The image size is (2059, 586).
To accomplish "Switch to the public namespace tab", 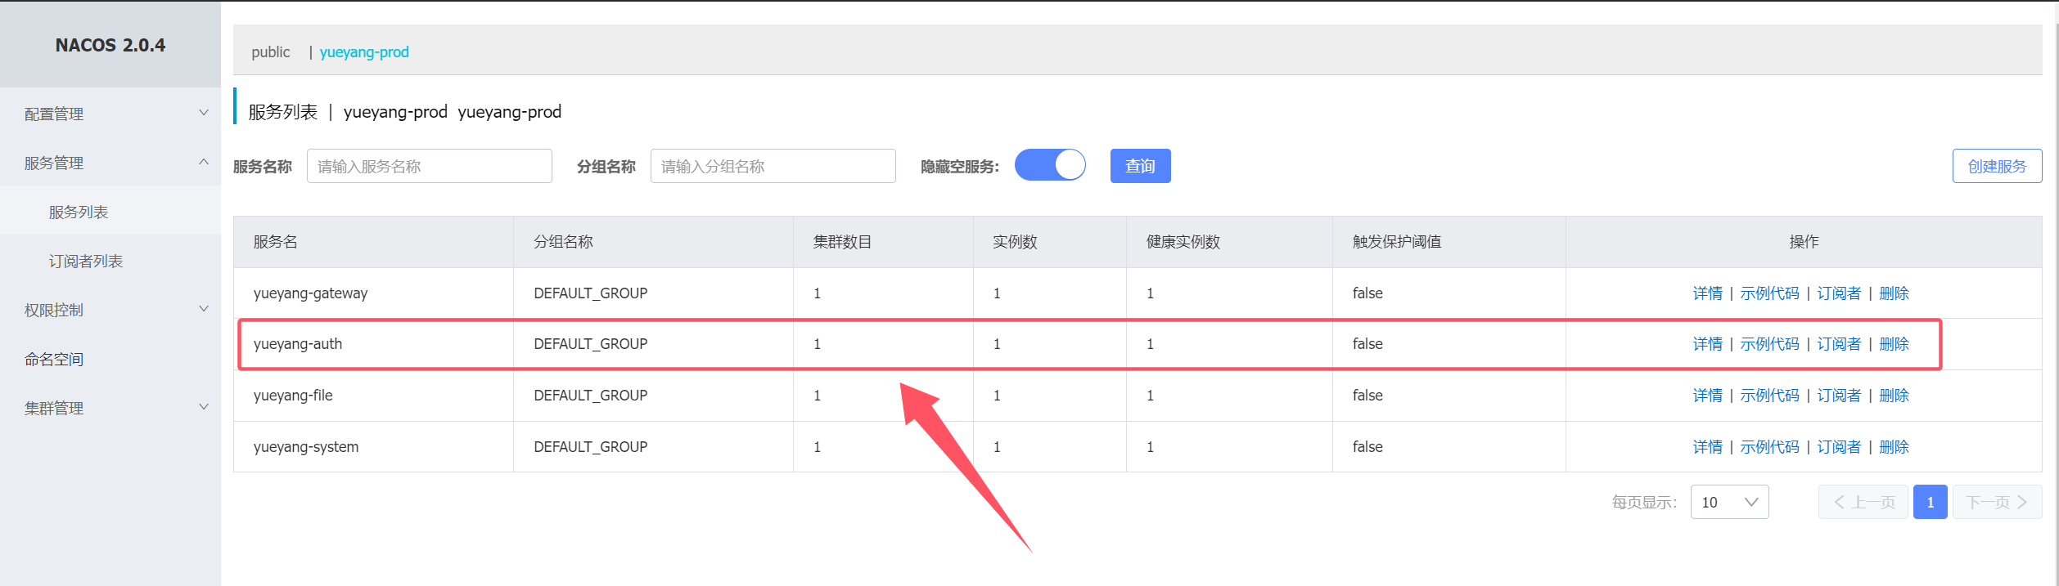I will (x=270, y=51).
